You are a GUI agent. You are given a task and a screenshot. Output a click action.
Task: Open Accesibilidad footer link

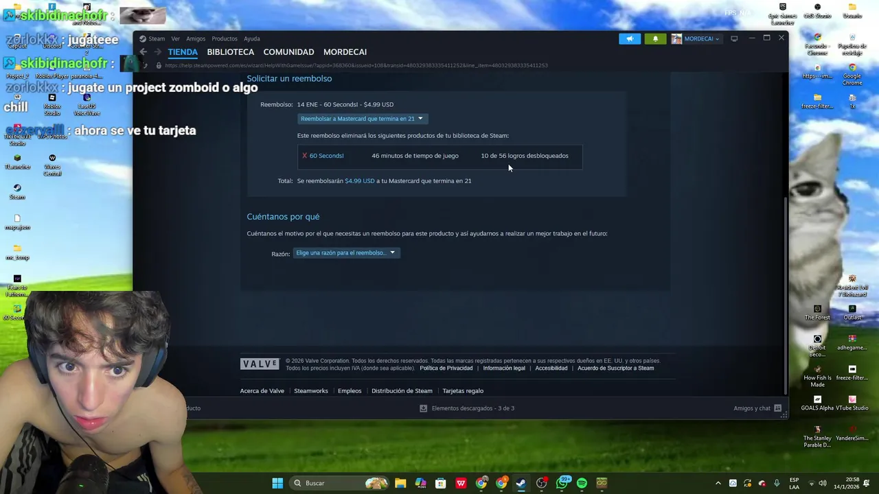click(551, 368)
